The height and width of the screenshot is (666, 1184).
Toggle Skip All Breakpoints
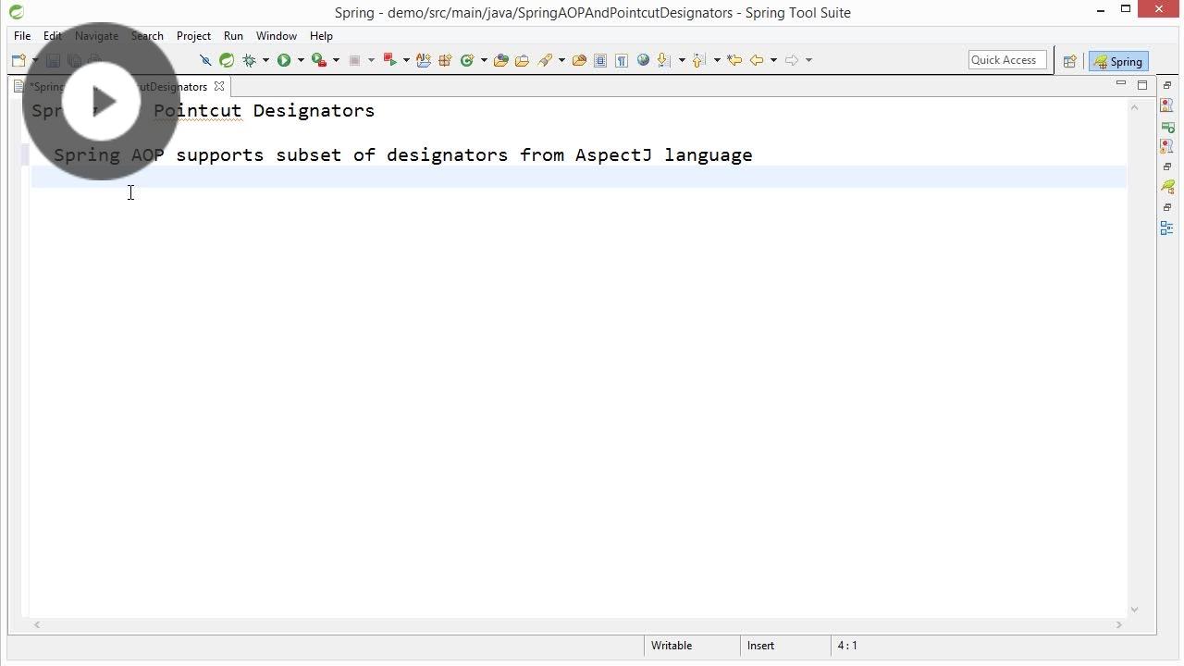pos(205,60)
